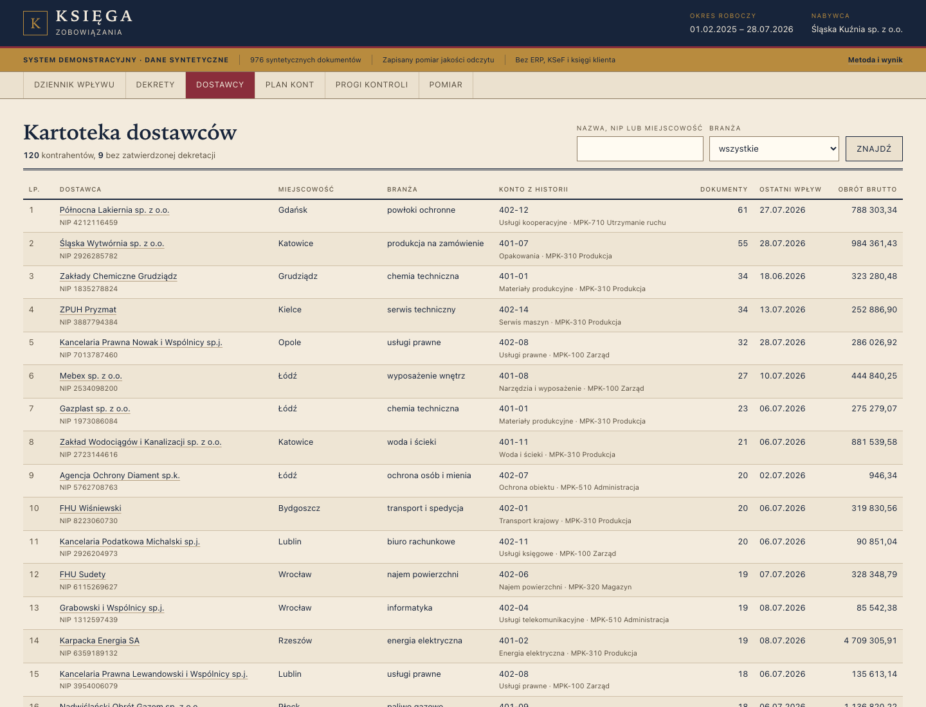Open supplier FHU Sudety
This screenshot has width=926, height=707.
tap(83, 575)
